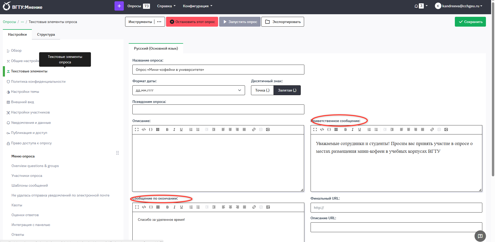Click the insert image icon in Описание editor
495x242 pixels.
[x=268, y=130]
